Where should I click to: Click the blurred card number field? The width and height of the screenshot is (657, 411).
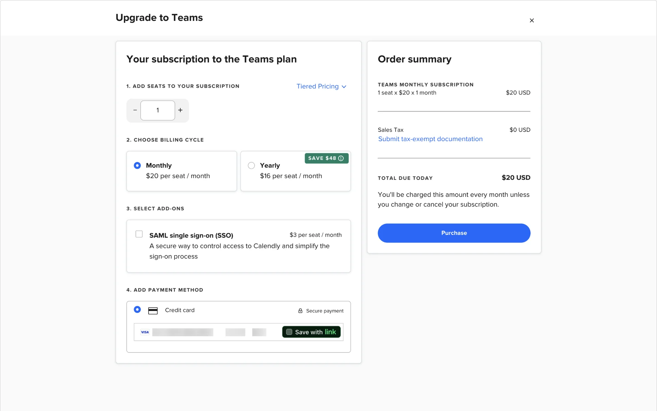click(183, 332)
